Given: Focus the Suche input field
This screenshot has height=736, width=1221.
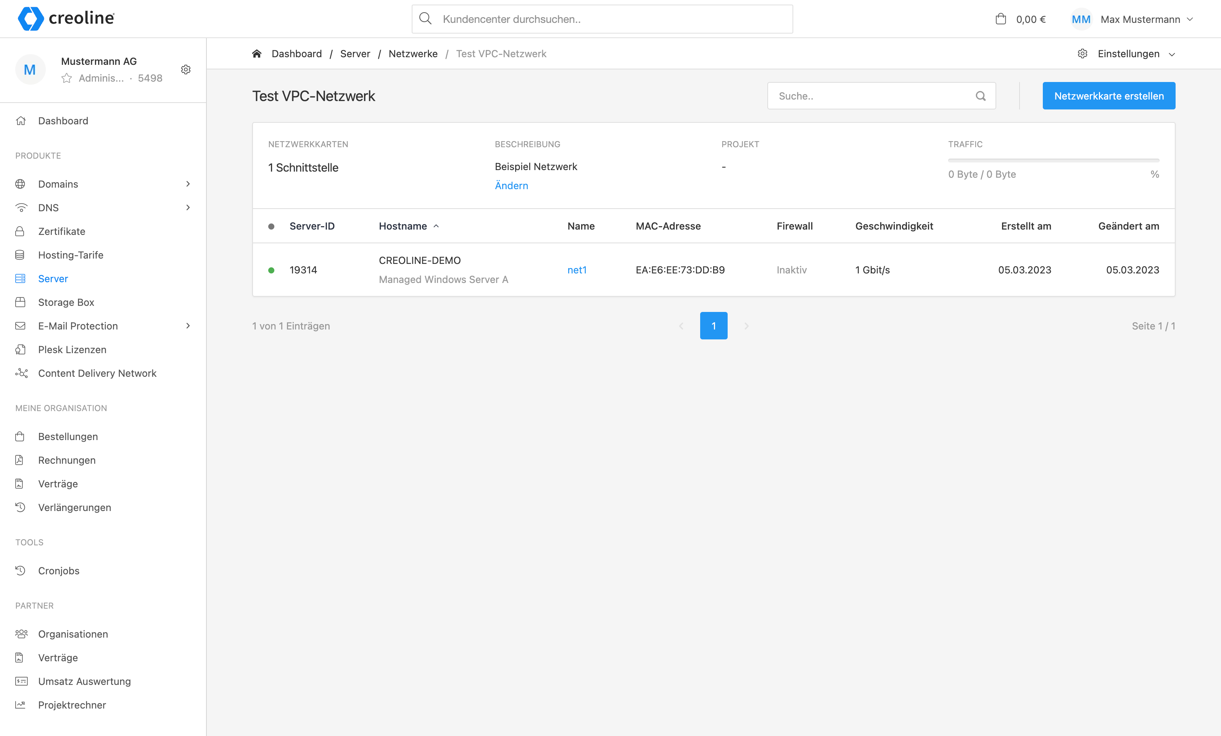Looking at the screenshot, I should [x=881, y=96].
